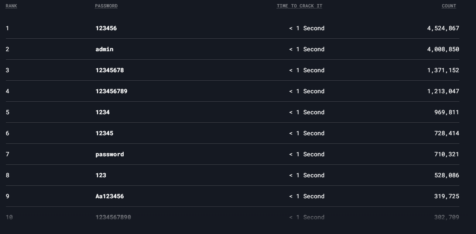
Task: Click rank number 9 in the table
Action: point(7,196)
